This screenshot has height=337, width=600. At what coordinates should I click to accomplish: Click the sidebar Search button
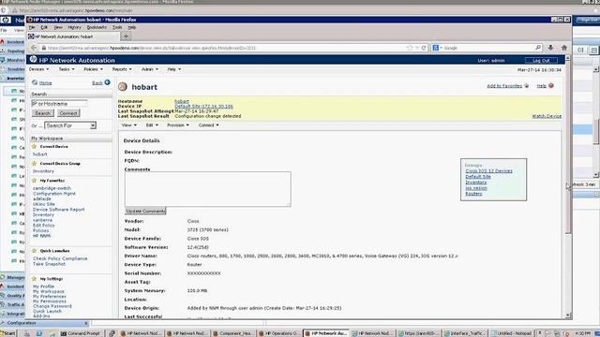[42, 113]
